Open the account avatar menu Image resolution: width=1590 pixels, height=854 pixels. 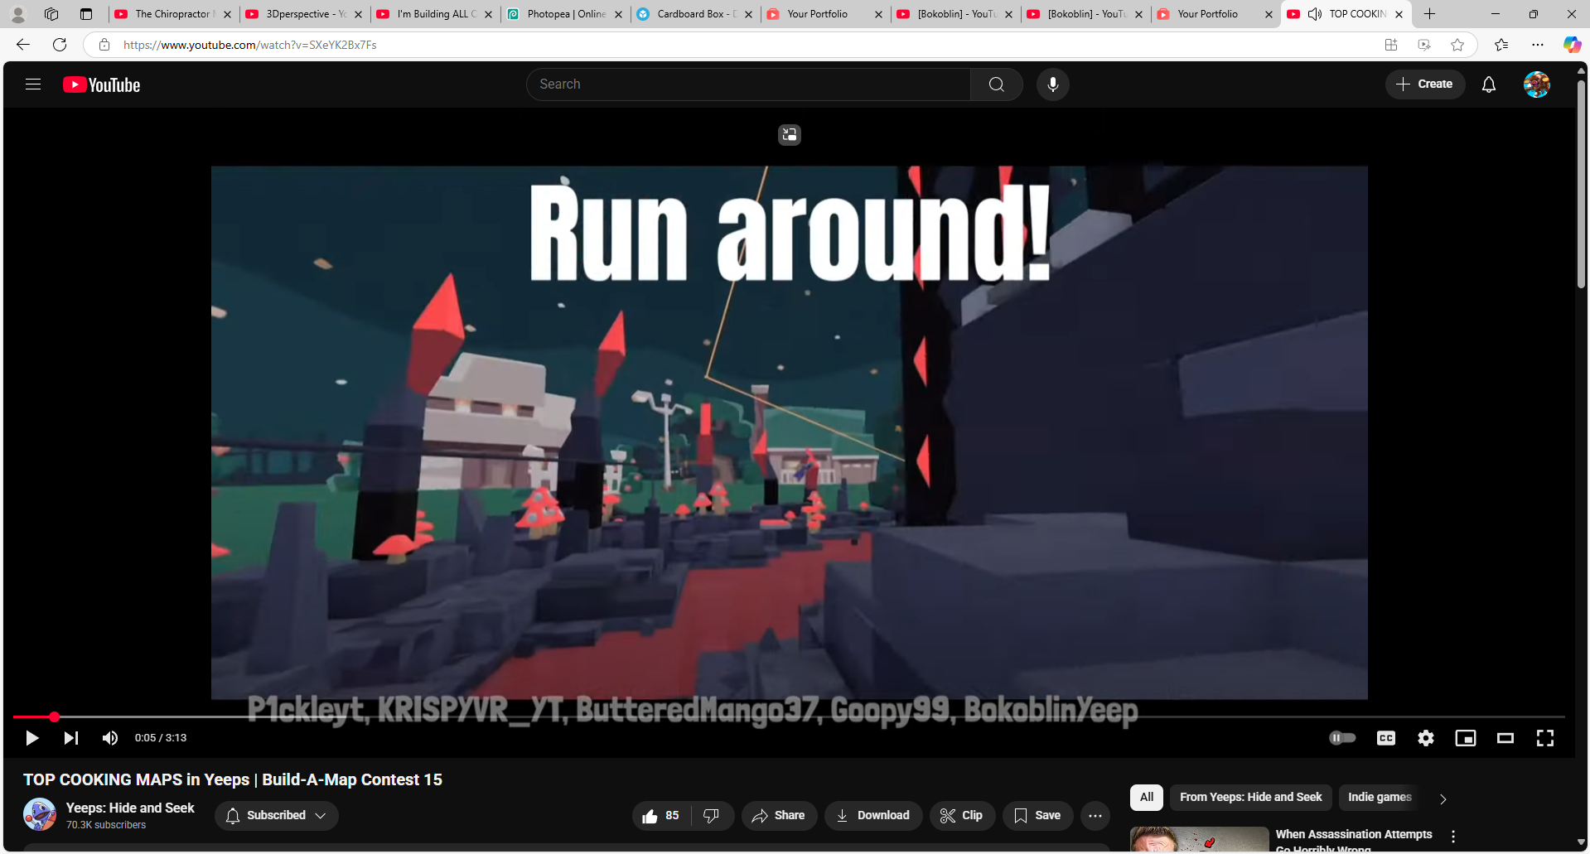[1536, 84]
